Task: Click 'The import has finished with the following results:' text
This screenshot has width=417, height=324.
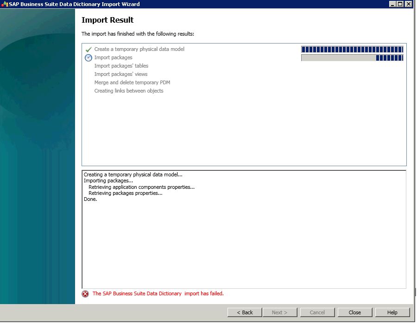Action: click(x=138, y=34)
